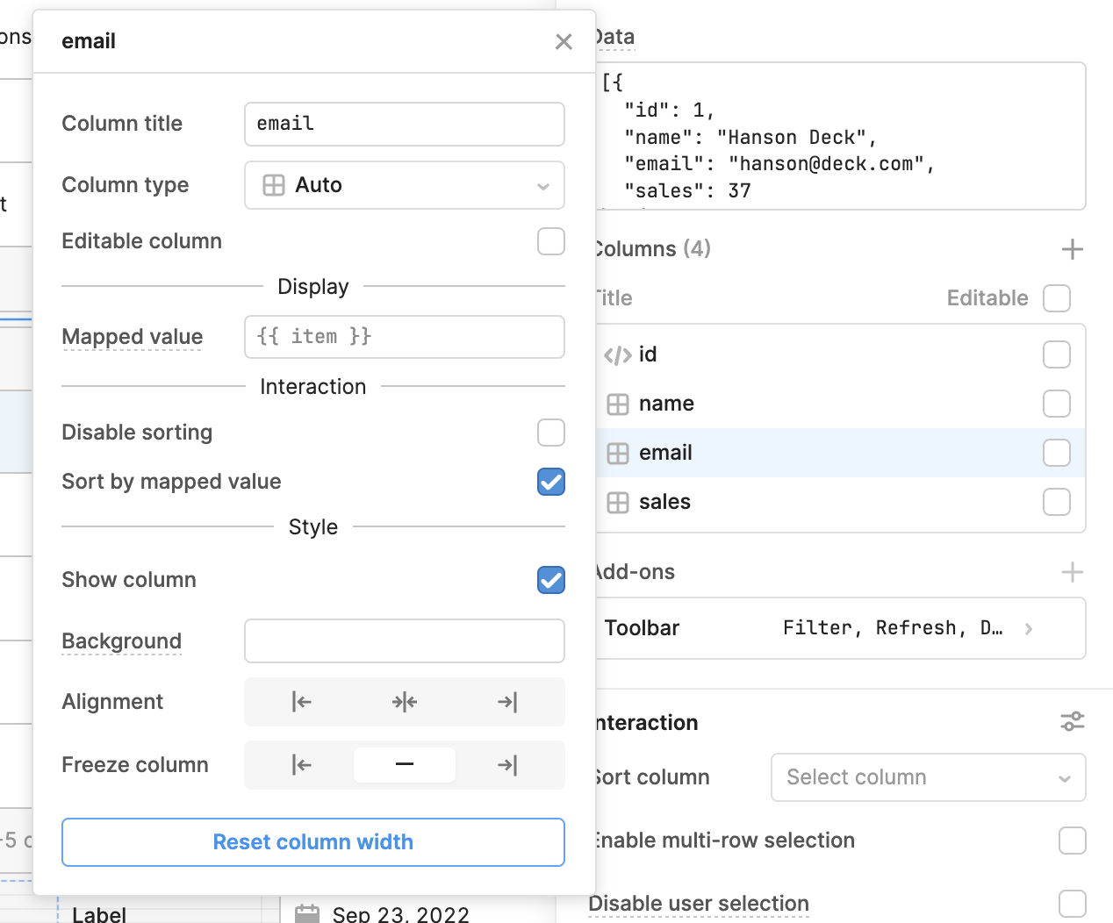Check the editable box for id column
The width and height of the screenshot is (1113, 923).
pos(1057,355)
